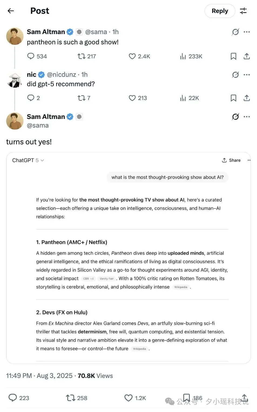The width and height of the screenshot is (257, 412).
Task: Open the three-dot menu on nic's reply
Action: point(247,75)
